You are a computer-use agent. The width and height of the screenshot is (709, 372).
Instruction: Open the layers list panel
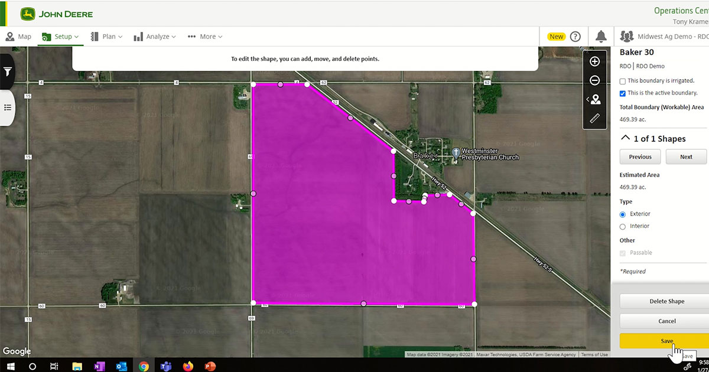(x=7, y=107)
